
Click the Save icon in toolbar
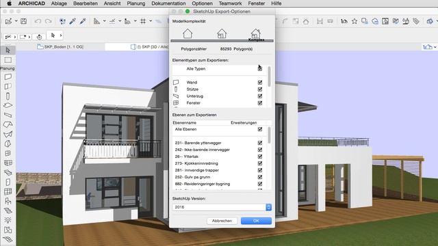[24, 21]
